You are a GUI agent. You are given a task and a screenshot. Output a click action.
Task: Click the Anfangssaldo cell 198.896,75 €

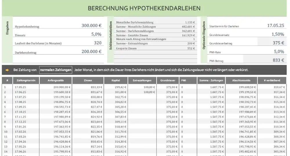click(x=62, y=102)
